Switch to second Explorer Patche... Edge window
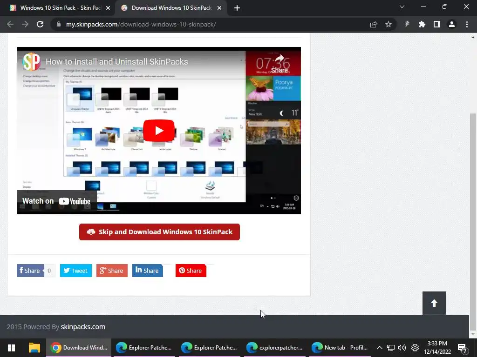The image size is (477, 357). [x=209, y=348]
